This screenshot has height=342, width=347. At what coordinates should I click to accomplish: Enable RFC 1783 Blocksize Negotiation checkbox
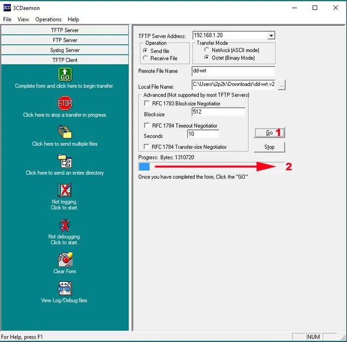click(x=147, y=104)
